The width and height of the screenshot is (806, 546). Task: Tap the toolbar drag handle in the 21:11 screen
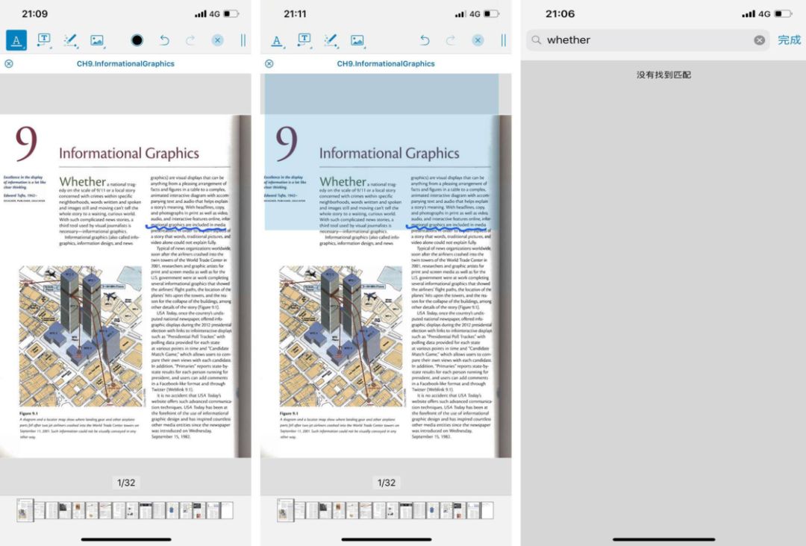click(503, 40)
